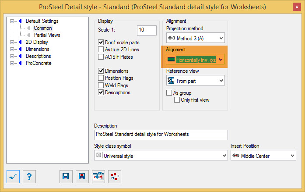The height and width of the screenshot is (192, 305).
Task: Select Dimensions tree item
Action: tap(38, 49)
